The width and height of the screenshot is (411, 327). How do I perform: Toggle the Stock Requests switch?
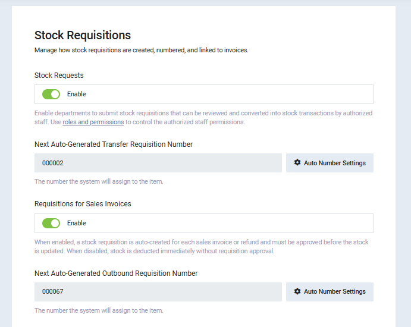51,94
